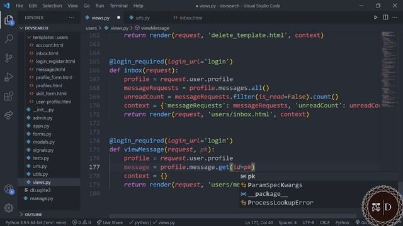
Task: Open editor More Actions ellipsis
Action: click(395, 18)
